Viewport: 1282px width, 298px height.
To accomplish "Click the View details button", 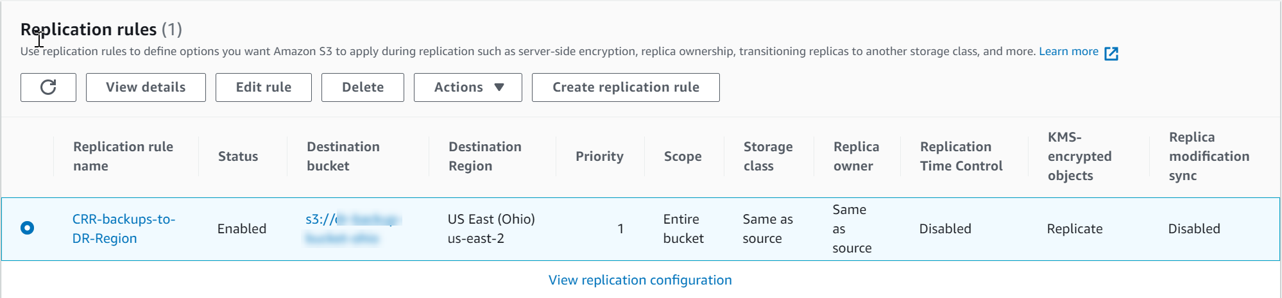I will [x=146, y=87].
